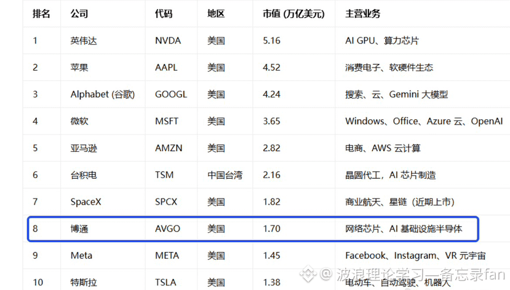
Task: Click the 1.70 market cap value
Action: [271, 229]
